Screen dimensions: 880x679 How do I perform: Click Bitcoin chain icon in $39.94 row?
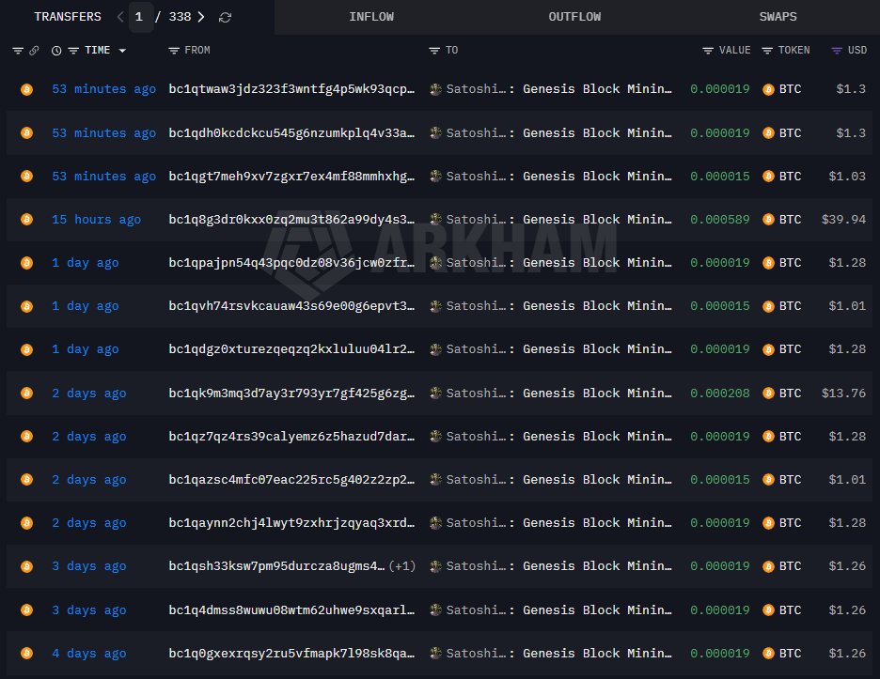(26, 219)
